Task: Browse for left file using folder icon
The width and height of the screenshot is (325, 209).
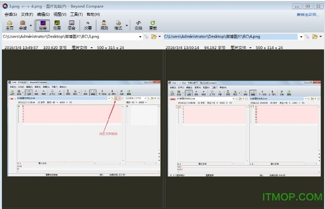Action: [x=154, y=37]
